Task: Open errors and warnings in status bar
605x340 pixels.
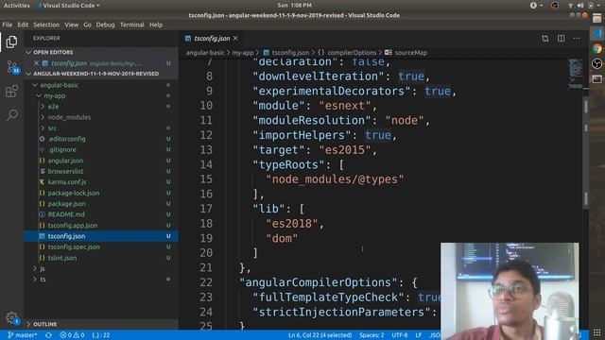Action: pos(72,335)
